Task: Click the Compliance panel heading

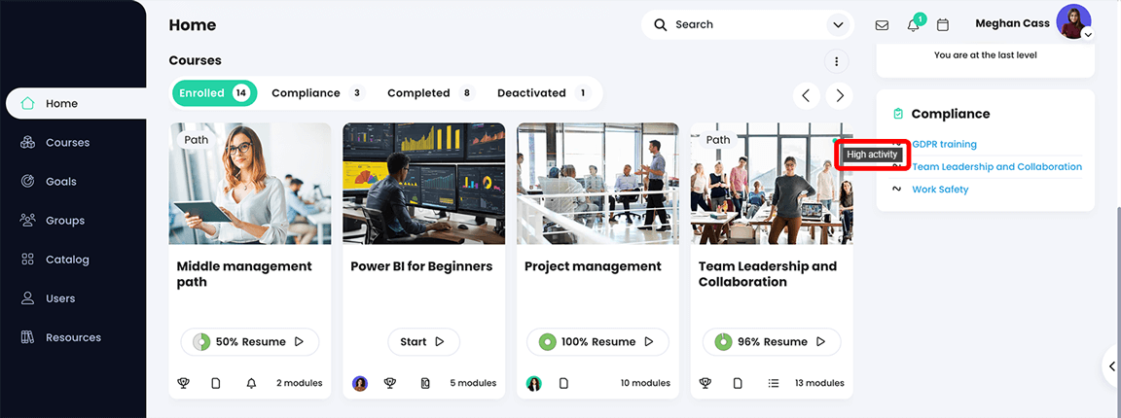Action: (x=950, y=115)
